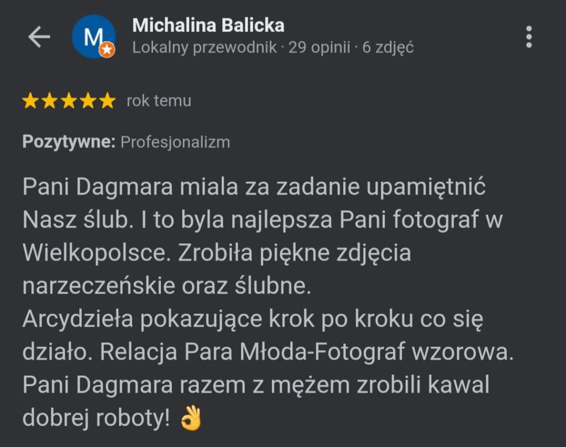Click the third star of the rating
566x447 pixels.
click(69, 101)
